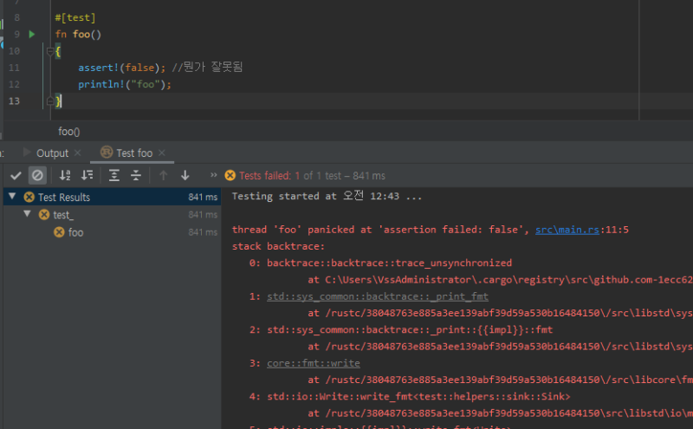This screenshot has width=693, height=429.
Task: Switch to the Output tab
Action: click(x=51, y=153)
